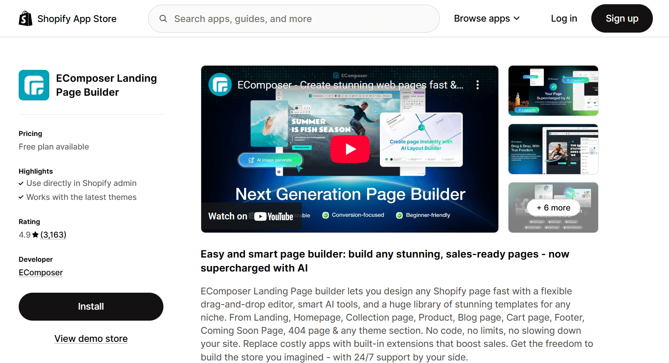Screen dimensions: 669x363
Task: Click Use directly in Shopify admin highlight
Action: click(82, 183)
